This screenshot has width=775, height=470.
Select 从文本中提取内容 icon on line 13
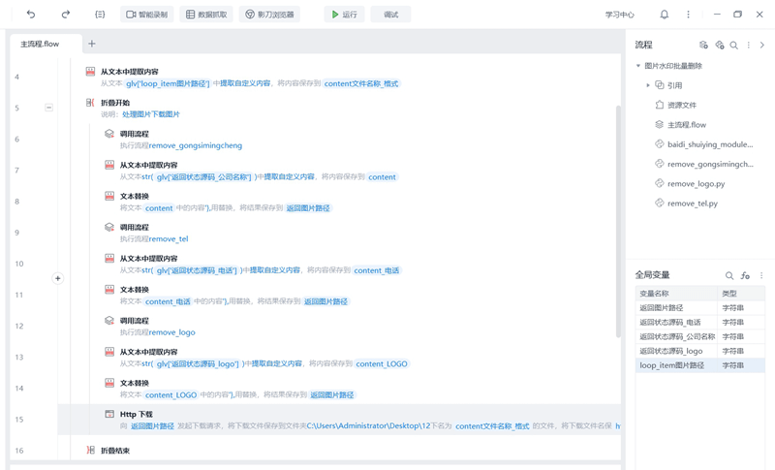pyautogui.click(x=109, y=352)
